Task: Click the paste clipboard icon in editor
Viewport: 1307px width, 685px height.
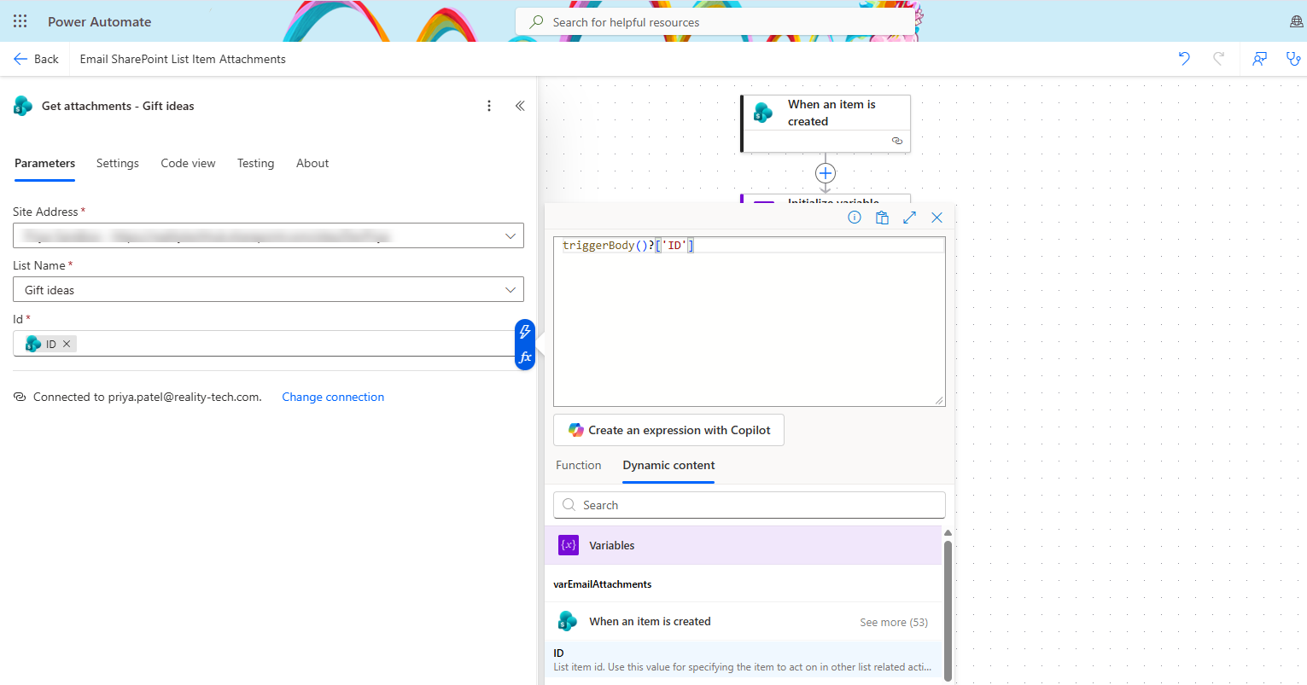Action: point(882,218)
